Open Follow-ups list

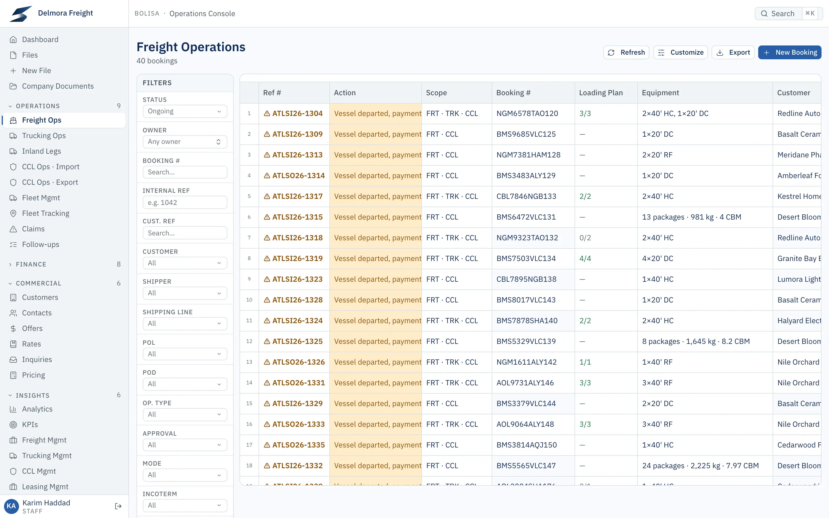click(64, 244)
